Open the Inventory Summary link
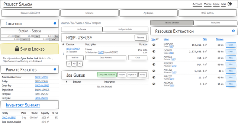Screen dimensions: 238x134 (x=23, y=105)
